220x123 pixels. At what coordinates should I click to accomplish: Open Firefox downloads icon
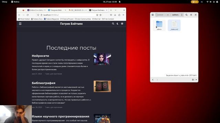coord(115,15)
